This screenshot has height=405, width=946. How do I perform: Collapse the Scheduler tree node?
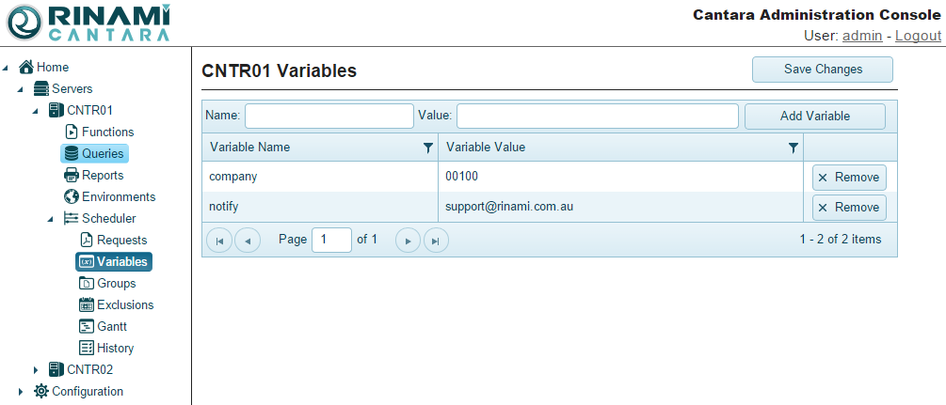pos(51,219)
